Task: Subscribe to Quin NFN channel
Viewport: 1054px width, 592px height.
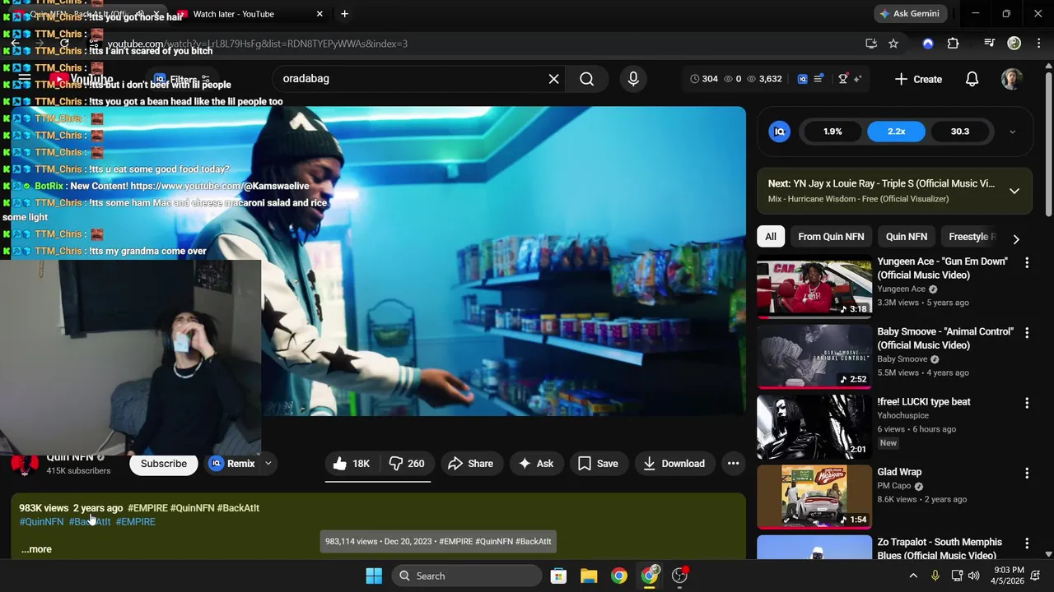Action: coord(164,464)
